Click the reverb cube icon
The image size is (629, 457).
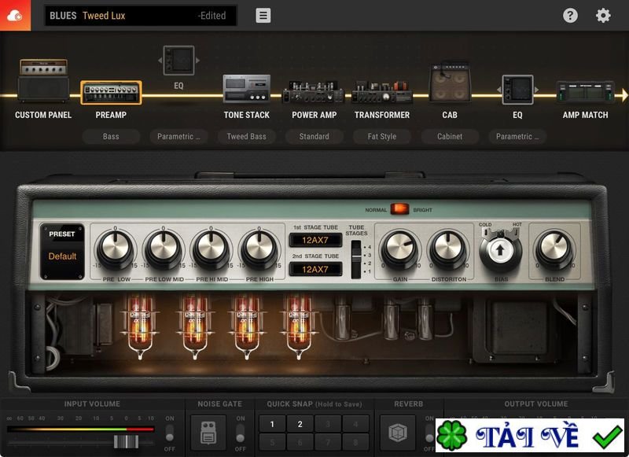coord(398,433)
